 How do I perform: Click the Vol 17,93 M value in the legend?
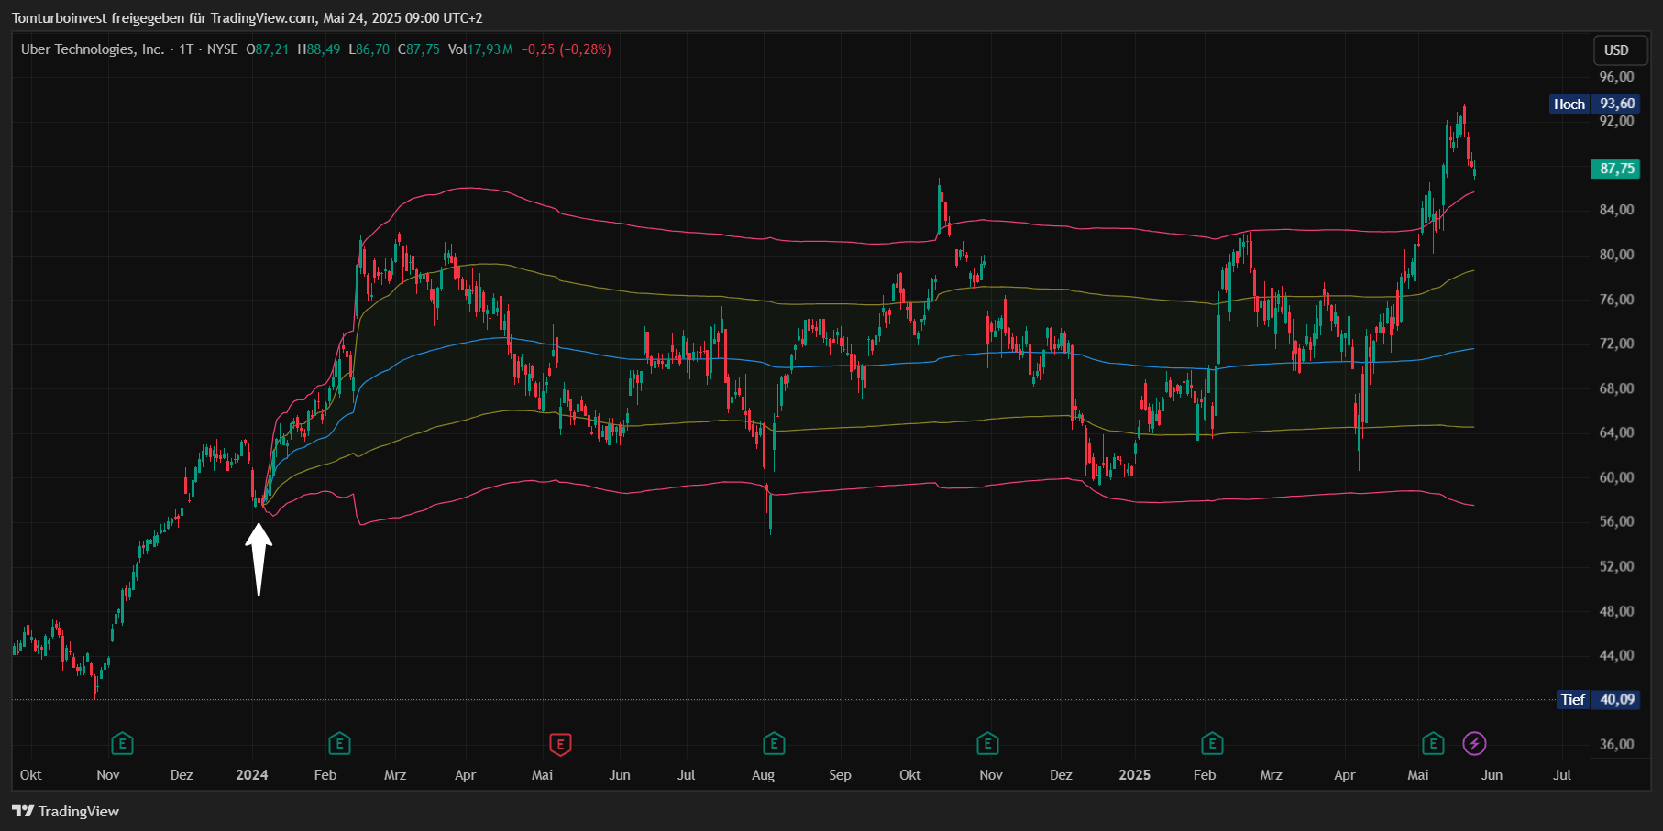click(x=480, y=49)
